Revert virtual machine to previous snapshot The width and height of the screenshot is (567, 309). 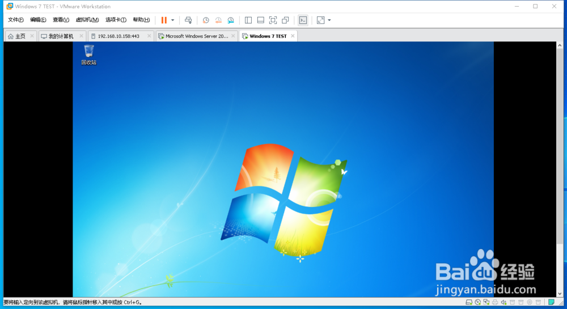click(x=218, y=20)
